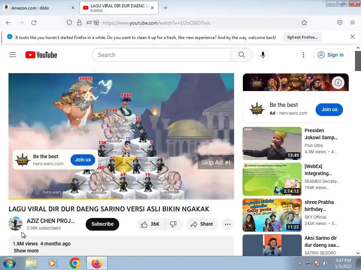The height and width of the screenshot is (270, 361).
Task: Open the ad info icon on Hero Wars banner
Action: pos(338,83)
